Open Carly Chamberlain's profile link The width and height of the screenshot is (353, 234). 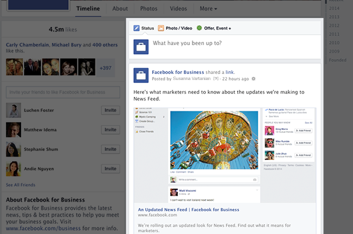pos(27,45)
